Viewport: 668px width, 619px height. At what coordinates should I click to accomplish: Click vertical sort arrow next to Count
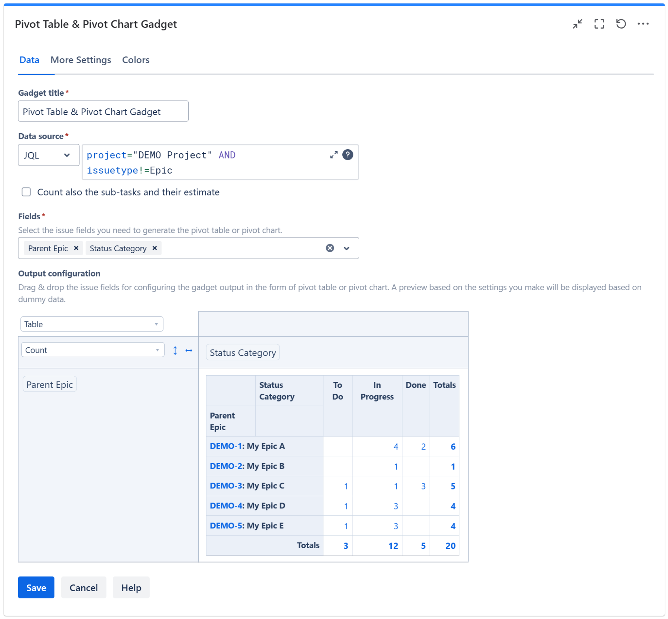[175, 350]
